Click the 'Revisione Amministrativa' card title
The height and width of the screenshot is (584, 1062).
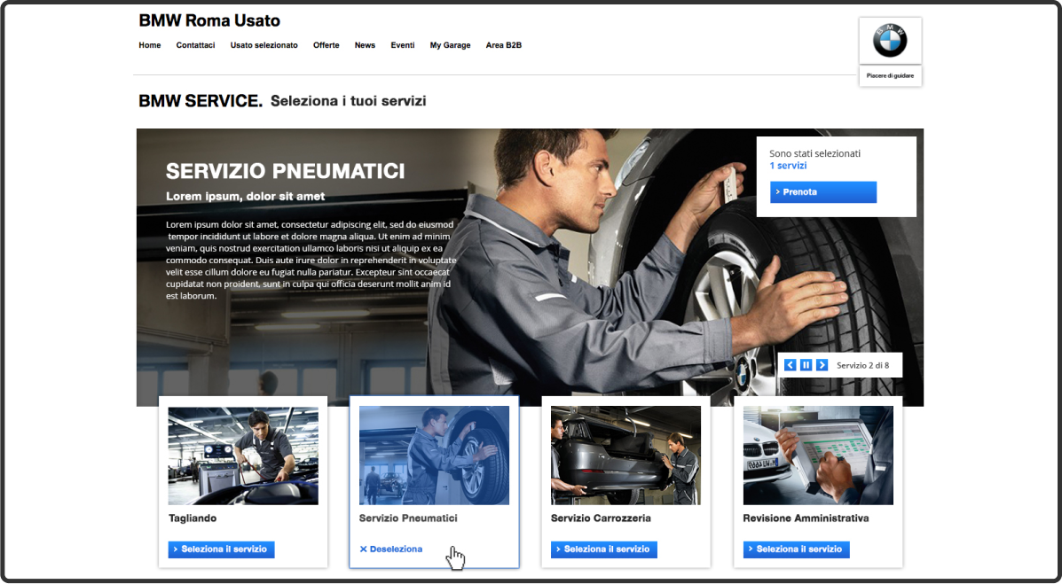point(806,518)
